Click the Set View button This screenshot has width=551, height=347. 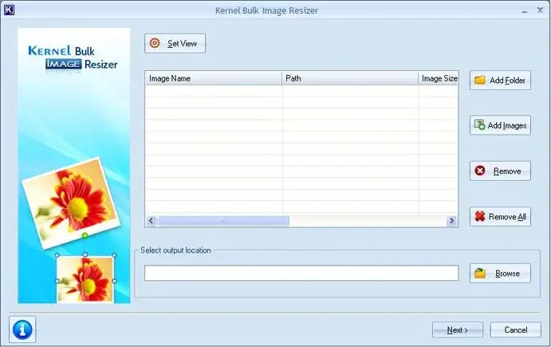point(175,44)
